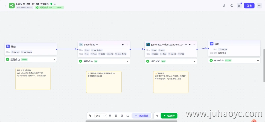Click the green success check under download
Image resolution: width=265 pixels, height=122 pixels.
pyautogui.click(x=80, y=61)
